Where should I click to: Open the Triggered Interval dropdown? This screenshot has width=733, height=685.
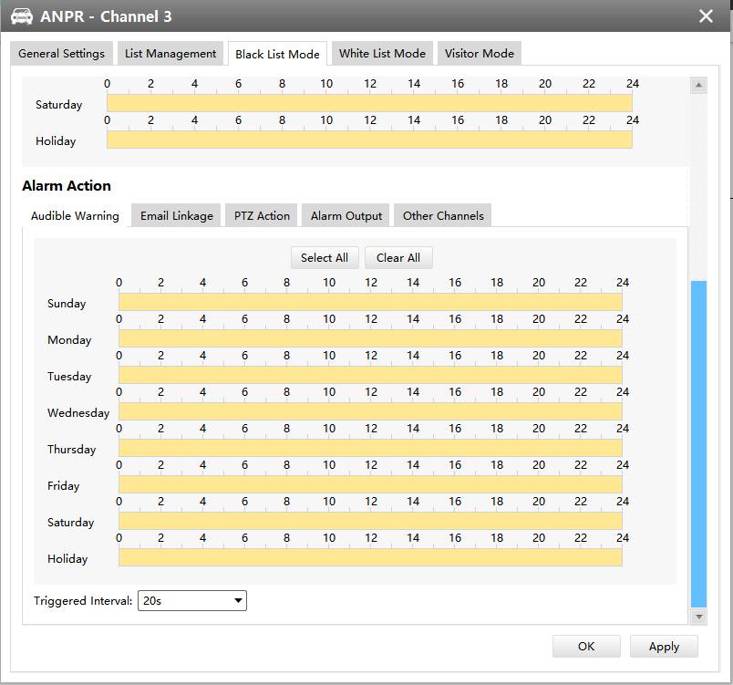click(x=192, y=601)
